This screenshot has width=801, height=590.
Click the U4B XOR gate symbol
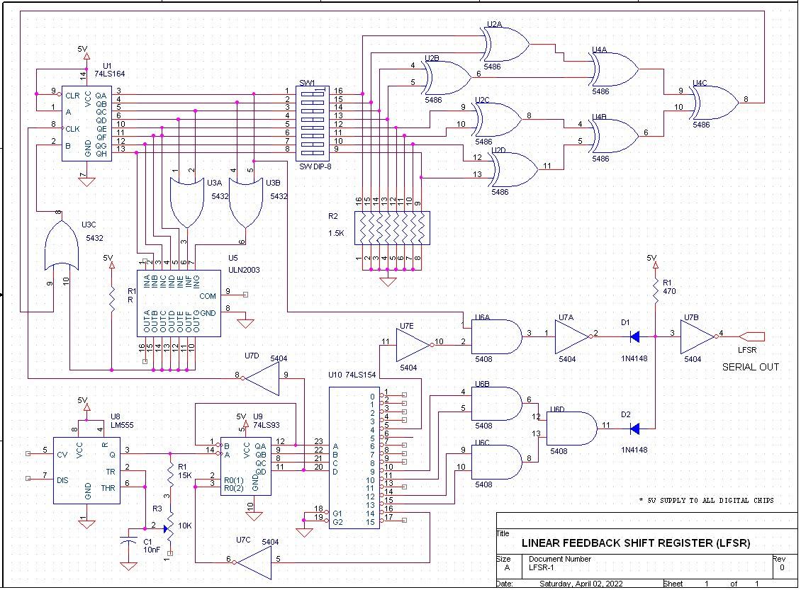pos(614,136)
